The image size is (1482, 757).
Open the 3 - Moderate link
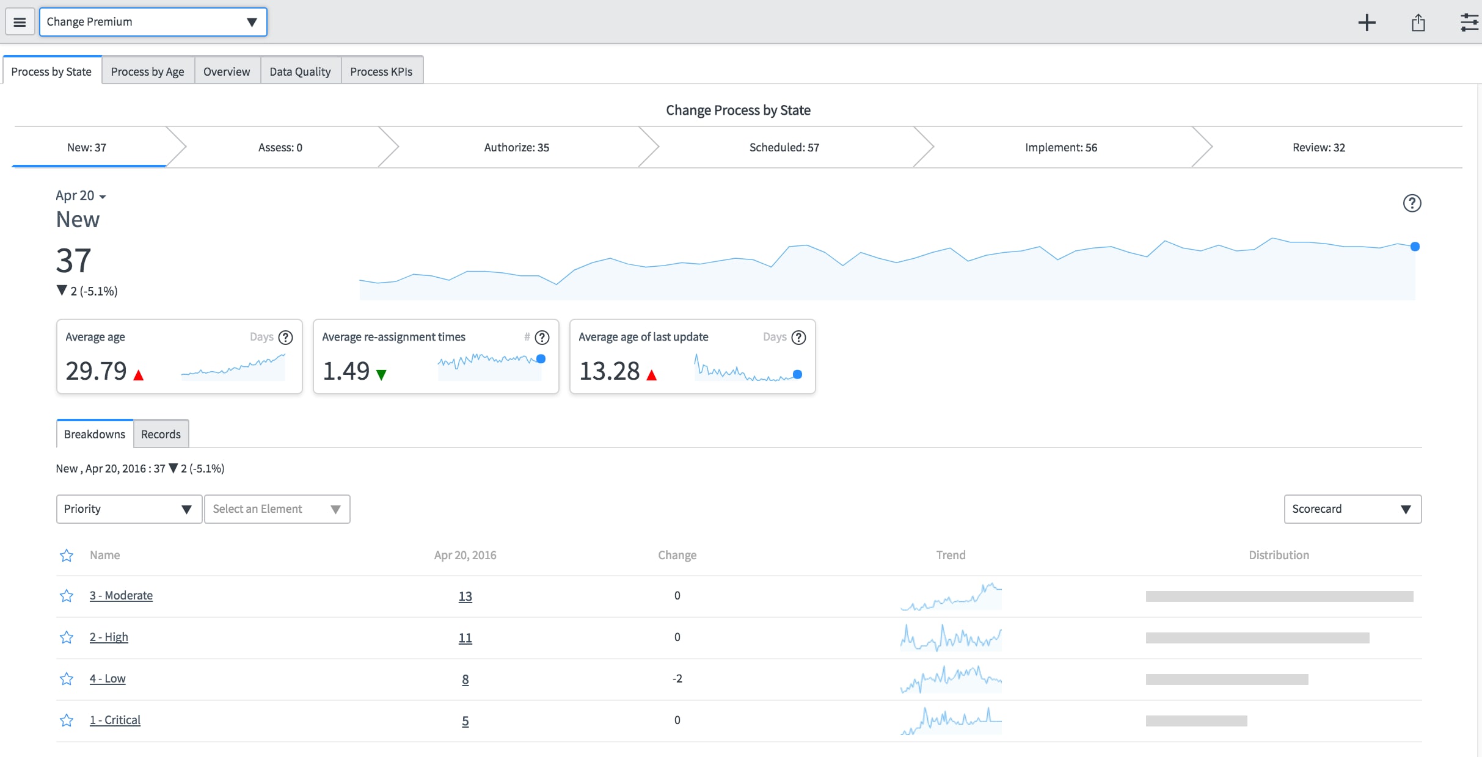click(121, 595)
